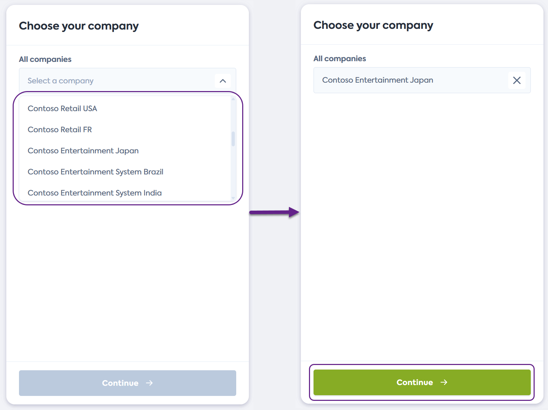Click the arrow icon on the green Continue button
This screenshot has width=548, height=410.
tap(444, 382)
